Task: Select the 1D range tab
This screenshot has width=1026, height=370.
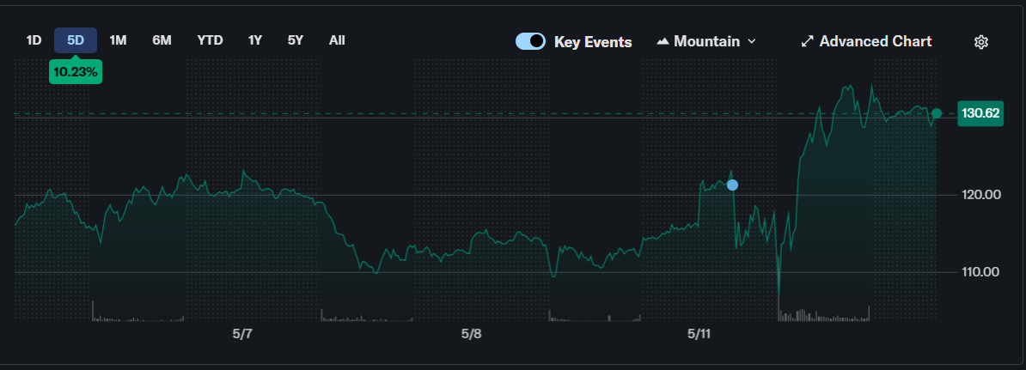Action: coord(34,40)
